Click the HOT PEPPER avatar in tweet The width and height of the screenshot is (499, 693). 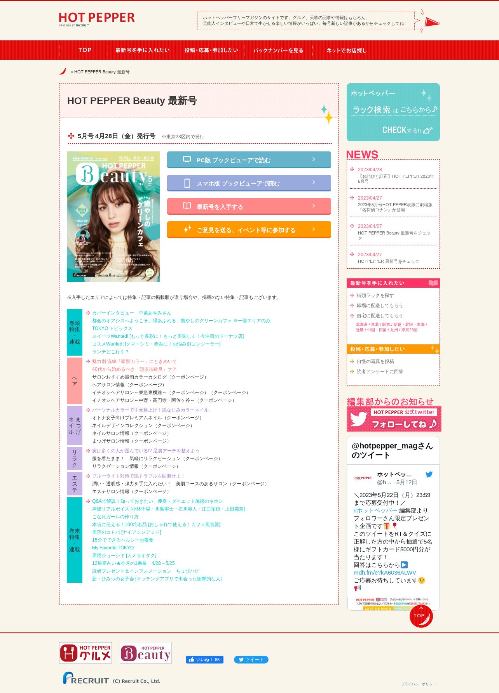(x=363, y=478)
